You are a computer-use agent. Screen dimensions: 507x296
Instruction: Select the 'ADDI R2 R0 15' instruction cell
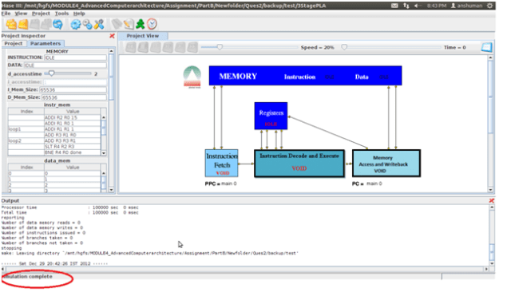73,117
